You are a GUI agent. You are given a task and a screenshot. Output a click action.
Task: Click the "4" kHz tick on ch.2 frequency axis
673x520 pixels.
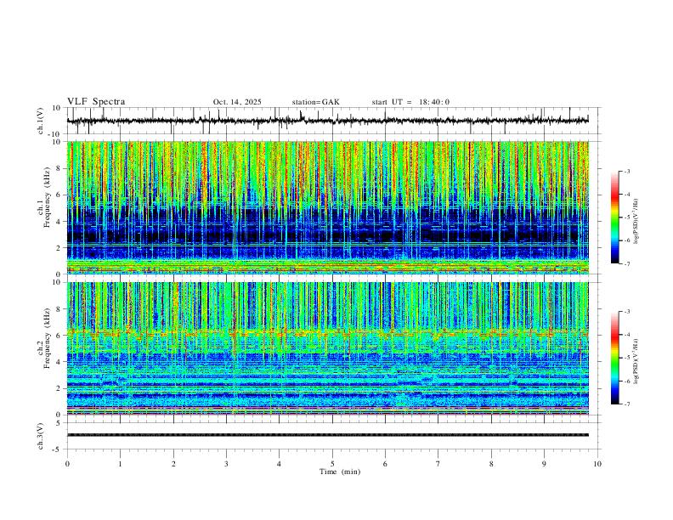(x=59, y=362)
